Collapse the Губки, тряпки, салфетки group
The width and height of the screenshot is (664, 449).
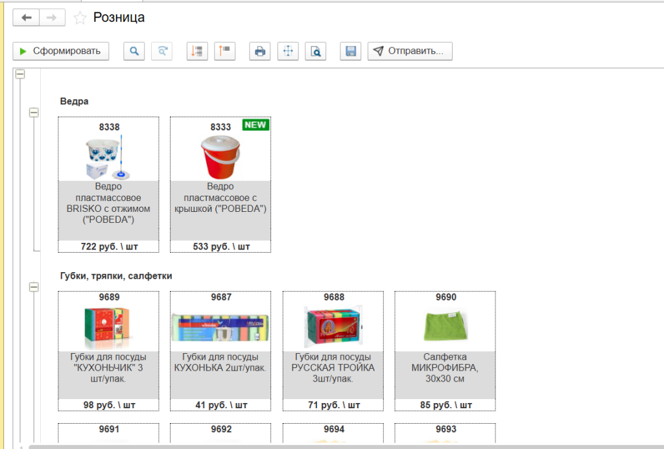click(x=34, y=286)
